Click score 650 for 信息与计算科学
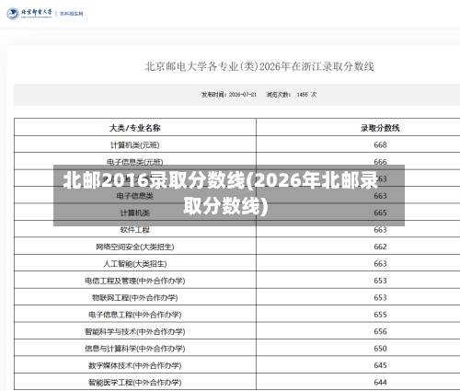The height and width of the screenshot is (391, 460). [x=380, y=349]
